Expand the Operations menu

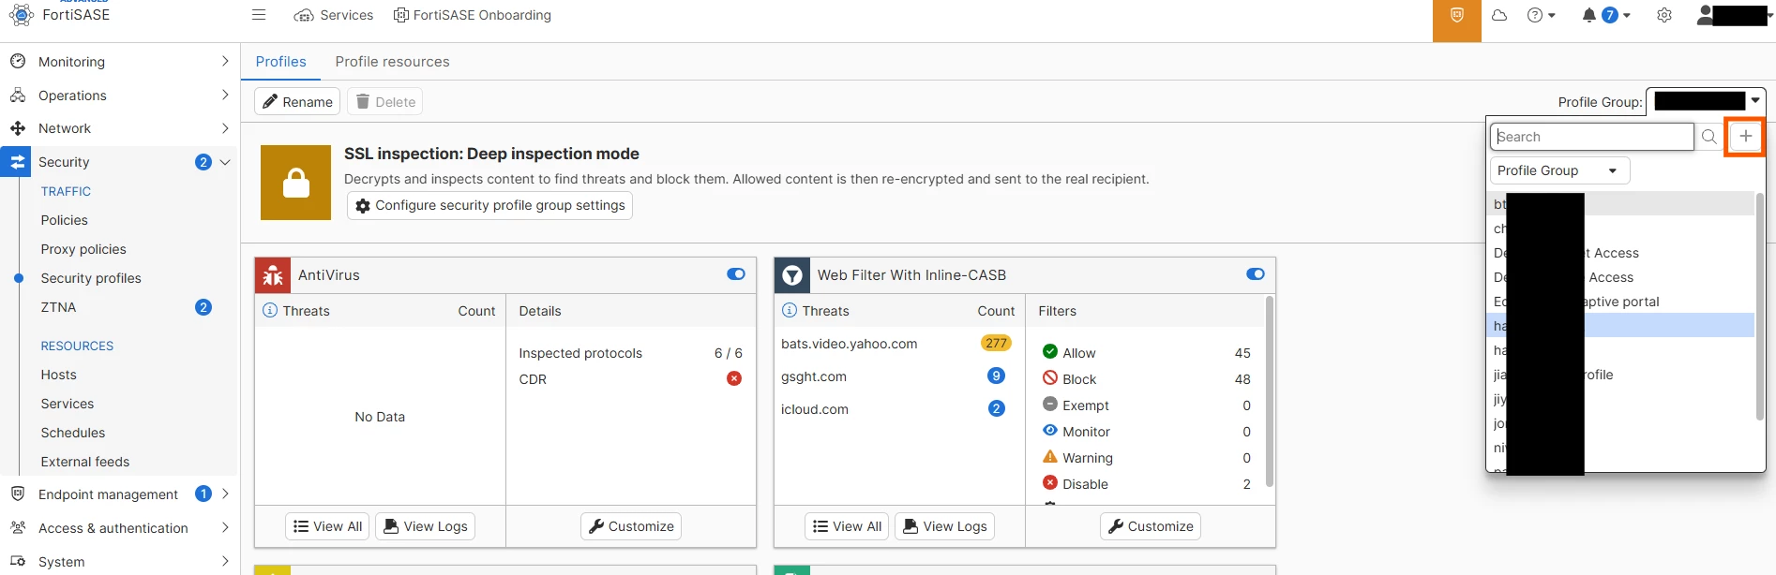point(119,96)
